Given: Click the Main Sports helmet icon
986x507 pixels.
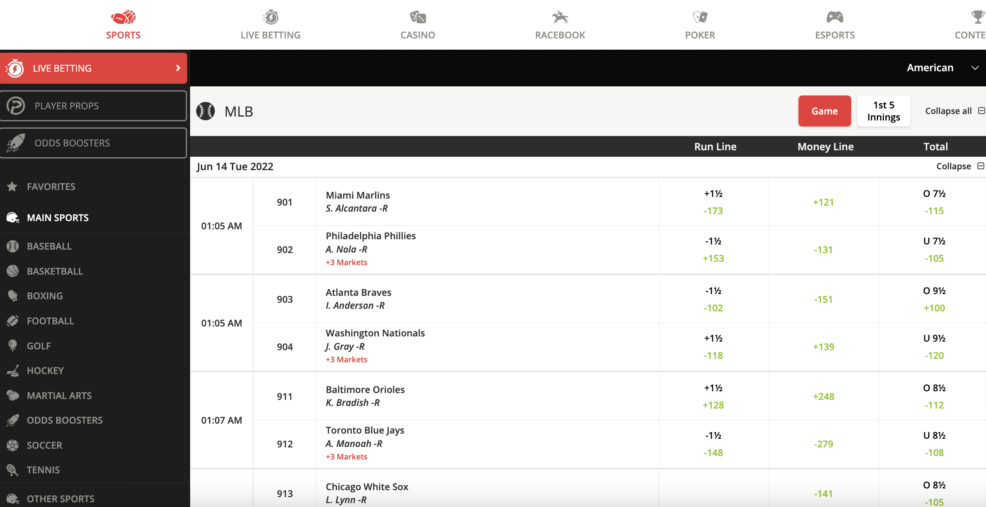Looking at the screenshot, I should coord(13,218).
